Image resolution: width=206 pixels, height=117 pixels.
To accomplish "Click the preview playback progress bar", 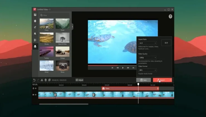I will [111, 65].
